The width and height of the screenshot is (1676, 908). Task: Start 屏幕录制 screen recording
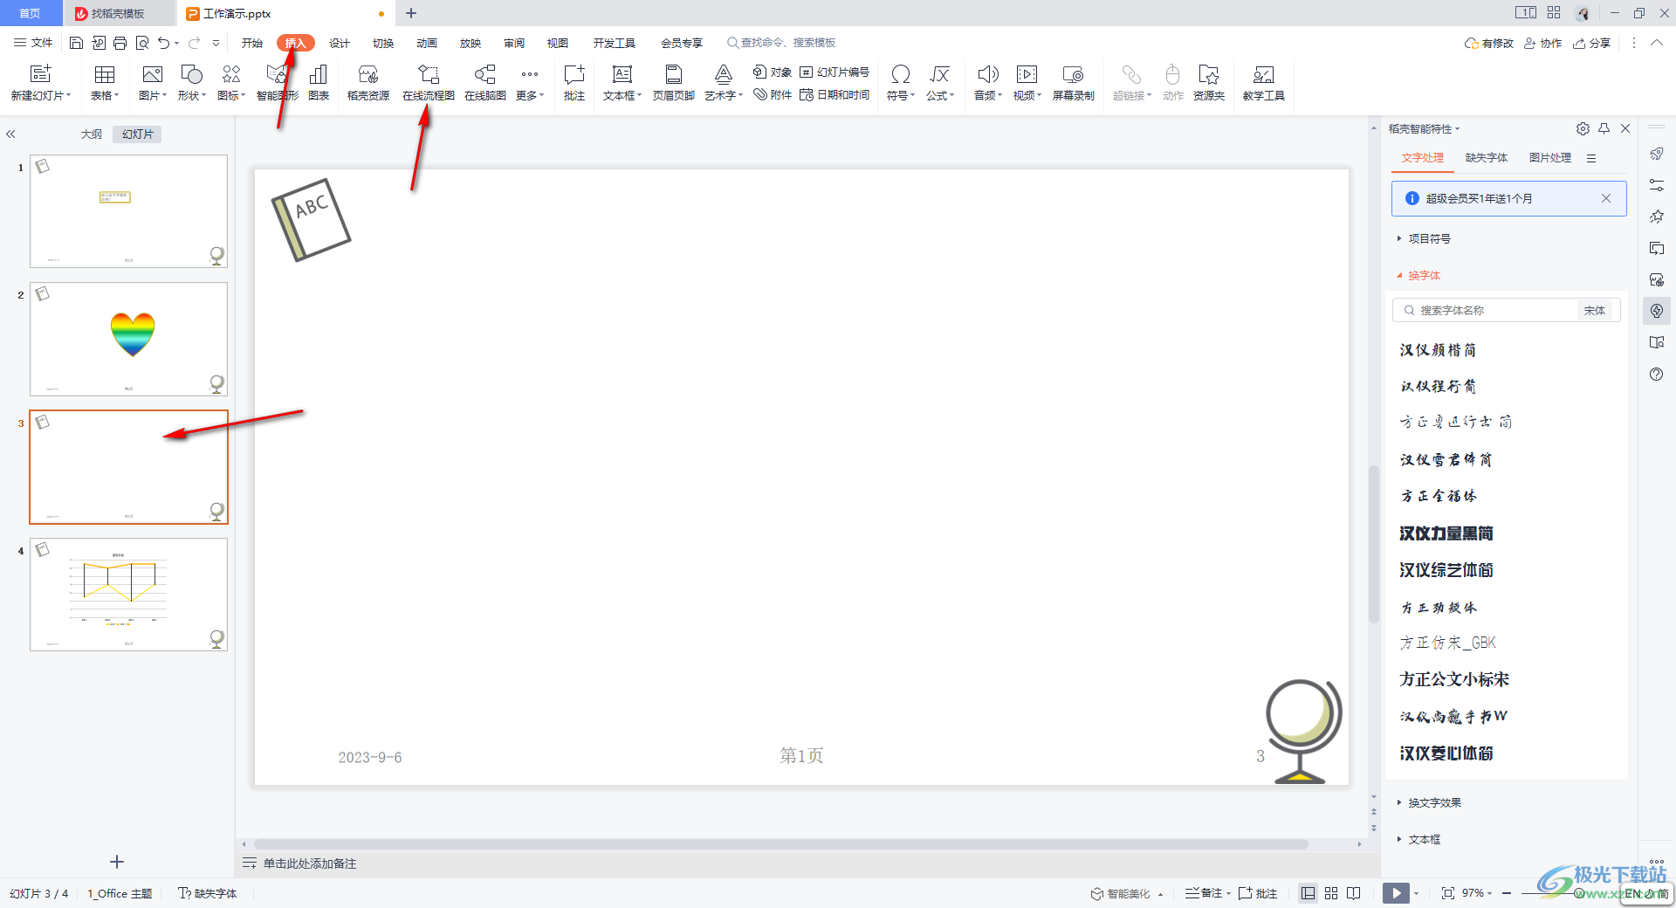coord(1074,84)
